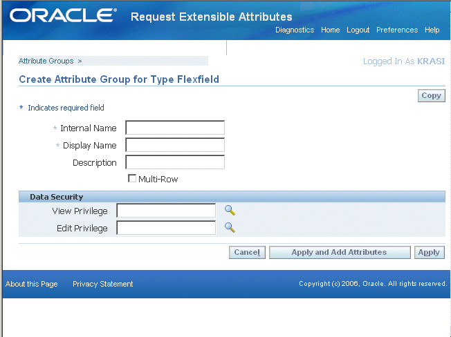Viewport: 451px width, 337px height.
Task: Open the Privacy Statement link
Action: pos(102,284)
